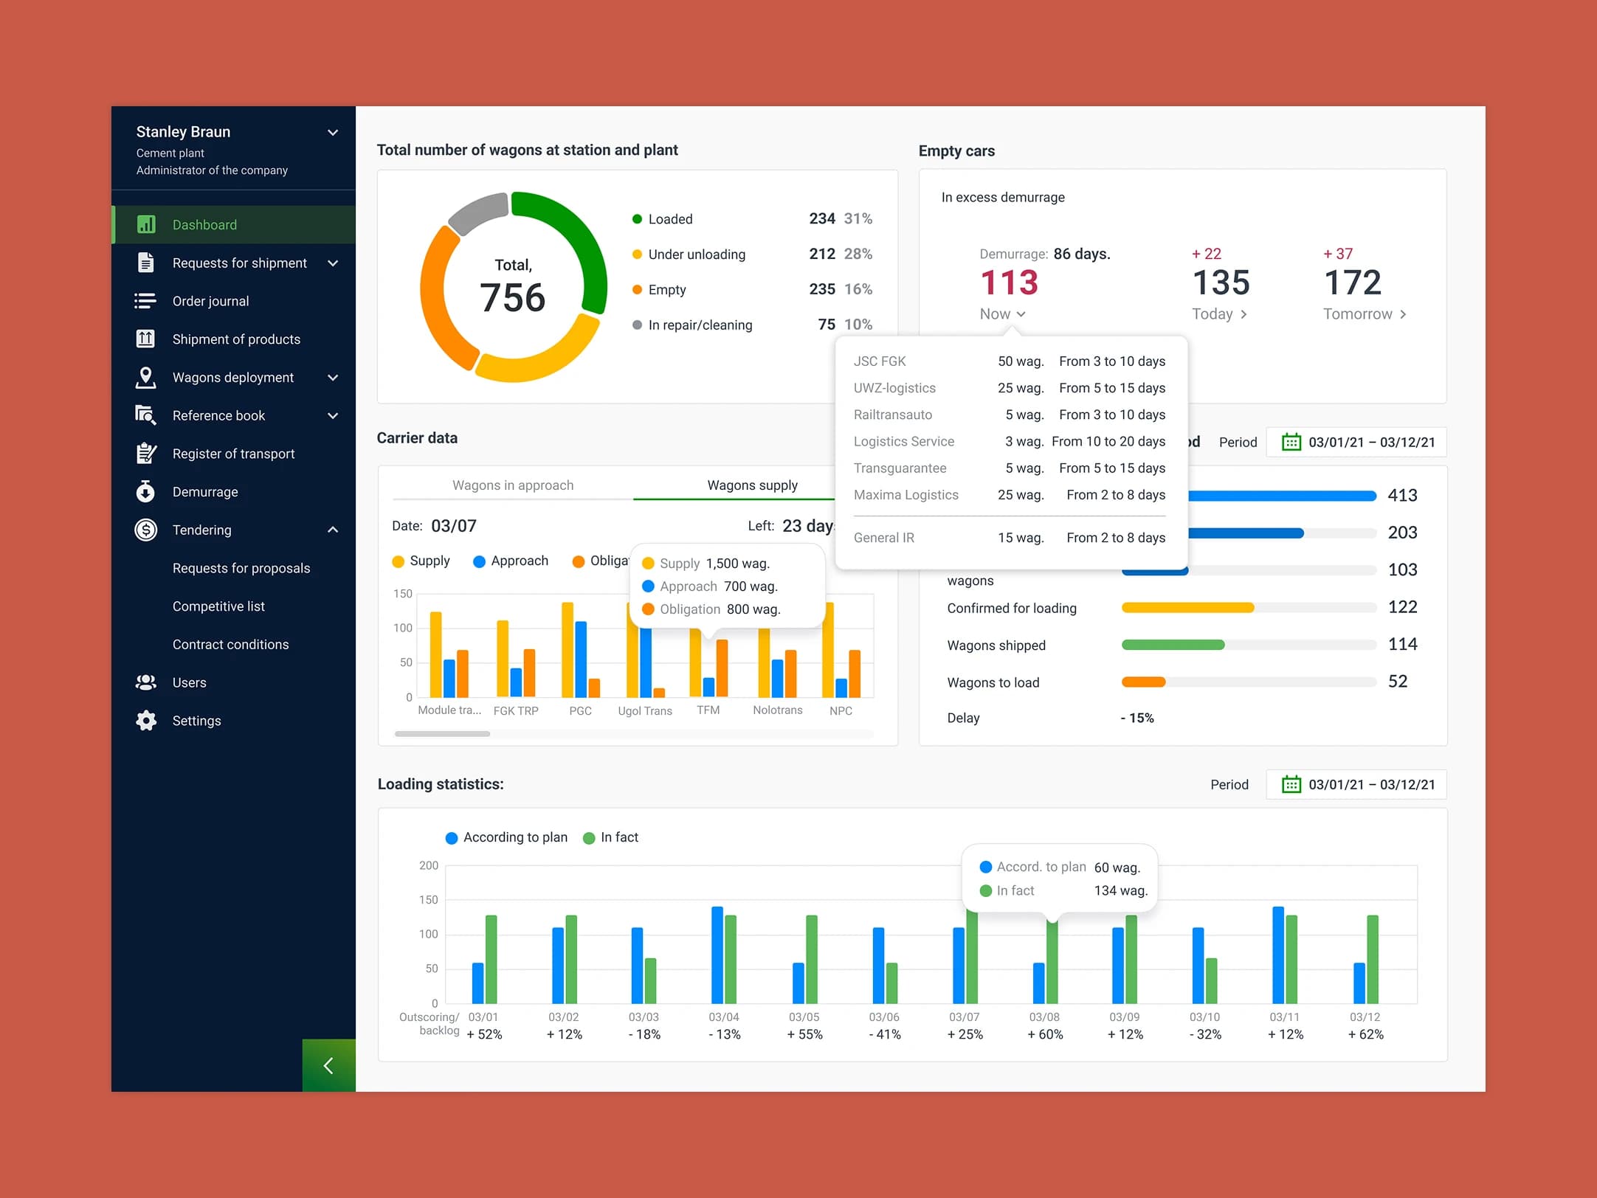
Task: Select the Logistics Service row in popup
Action: pos(1010,441)
